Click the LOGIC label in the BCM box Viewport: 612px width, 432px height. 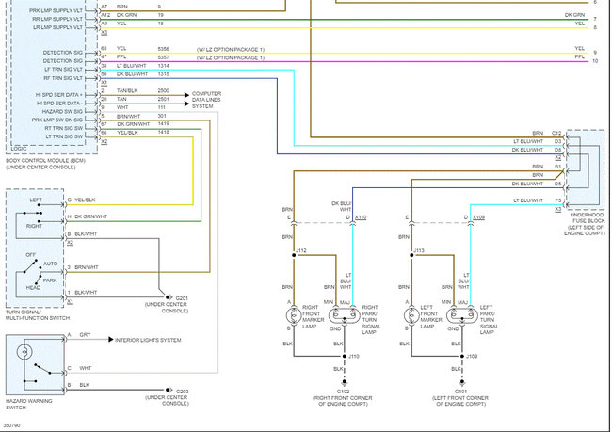19,149
